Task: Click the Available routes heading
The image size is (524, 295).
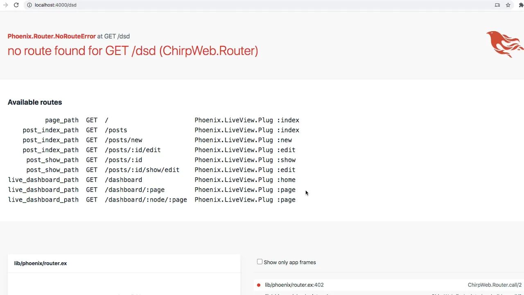Action: (35, 102)
